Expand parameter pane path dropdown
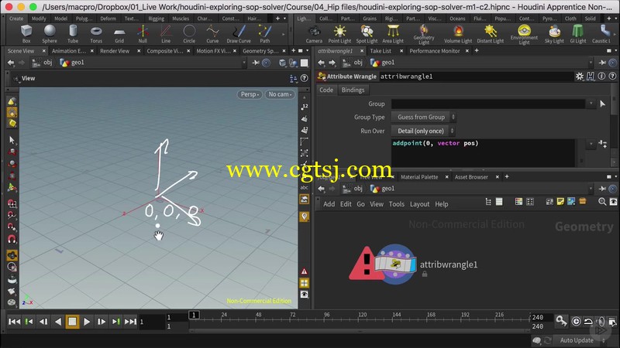The height and width of the screenshot is (348, 620). point(591,63)
